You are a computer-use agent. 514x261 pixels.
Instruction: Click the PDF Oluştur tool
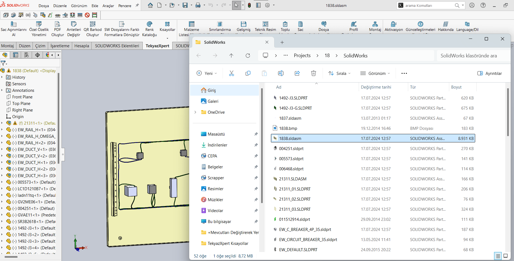click(x=57, y=29)
